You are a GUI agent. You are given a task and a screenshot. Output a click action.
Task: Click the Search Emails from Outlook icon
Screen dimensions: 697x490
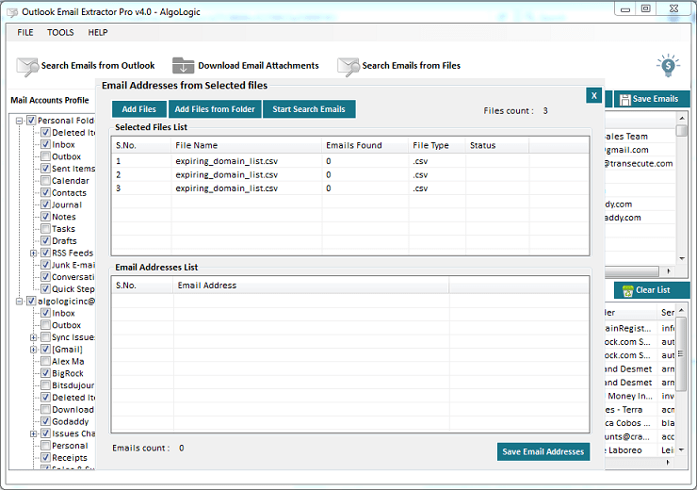coord(28,66)
